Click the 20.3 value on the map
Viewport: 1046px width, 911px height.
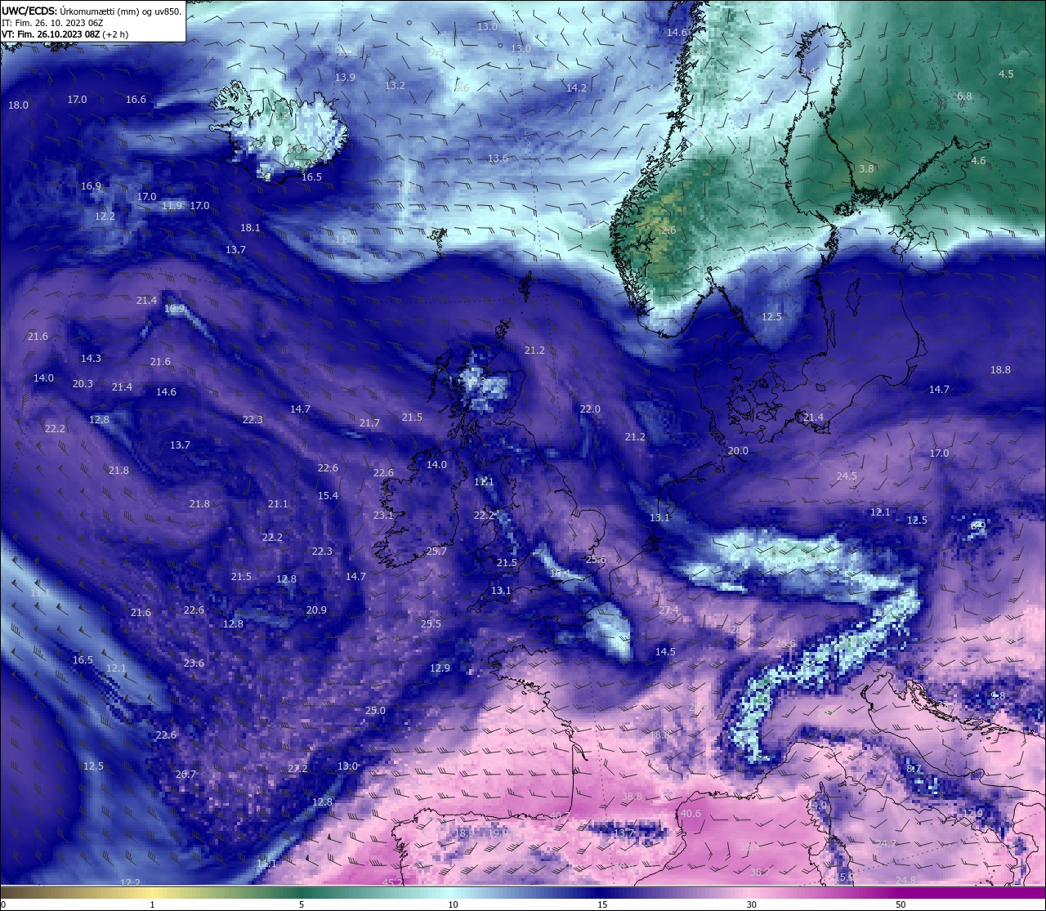click(x=83, y=384)
